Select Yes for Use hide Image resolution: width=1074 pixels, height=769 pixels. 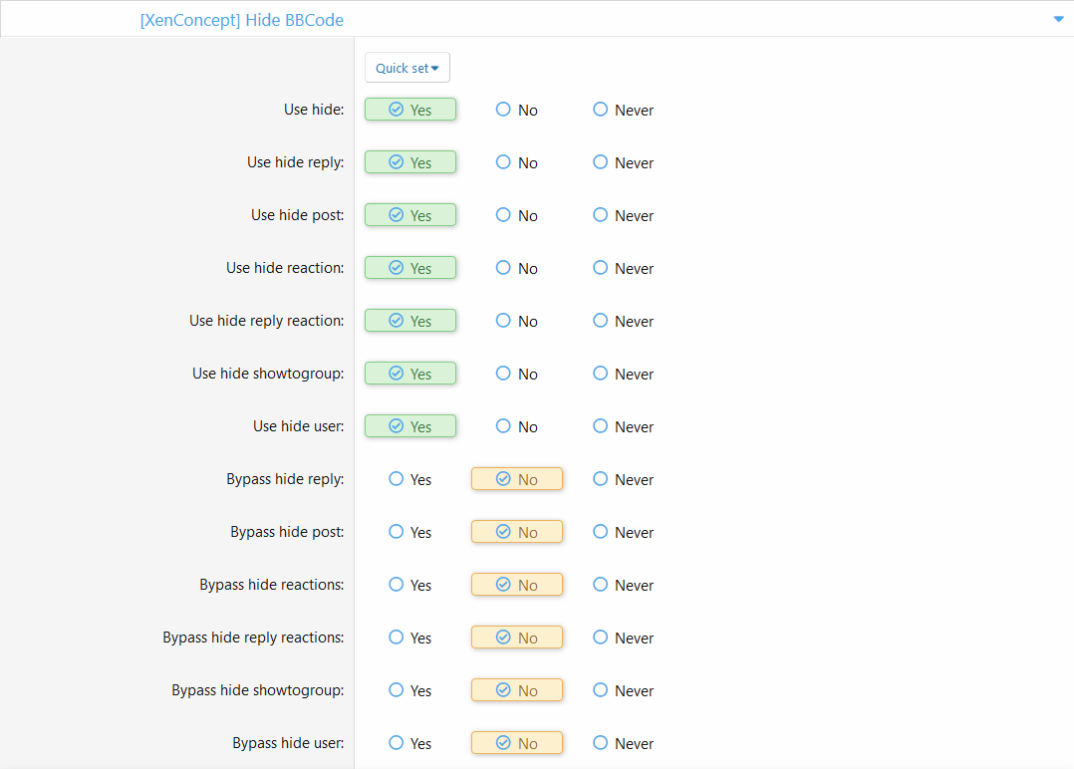click(x=409, y=110)
